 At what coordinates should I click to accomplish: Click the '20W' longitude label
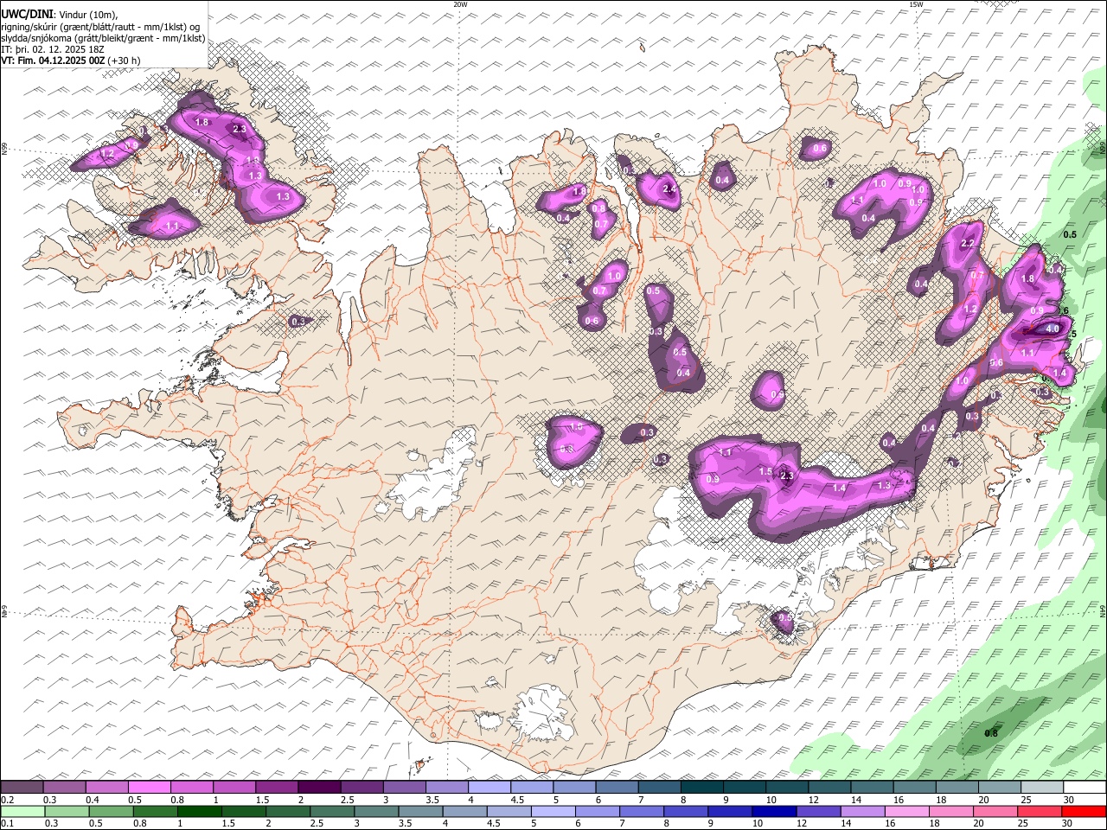460,4
